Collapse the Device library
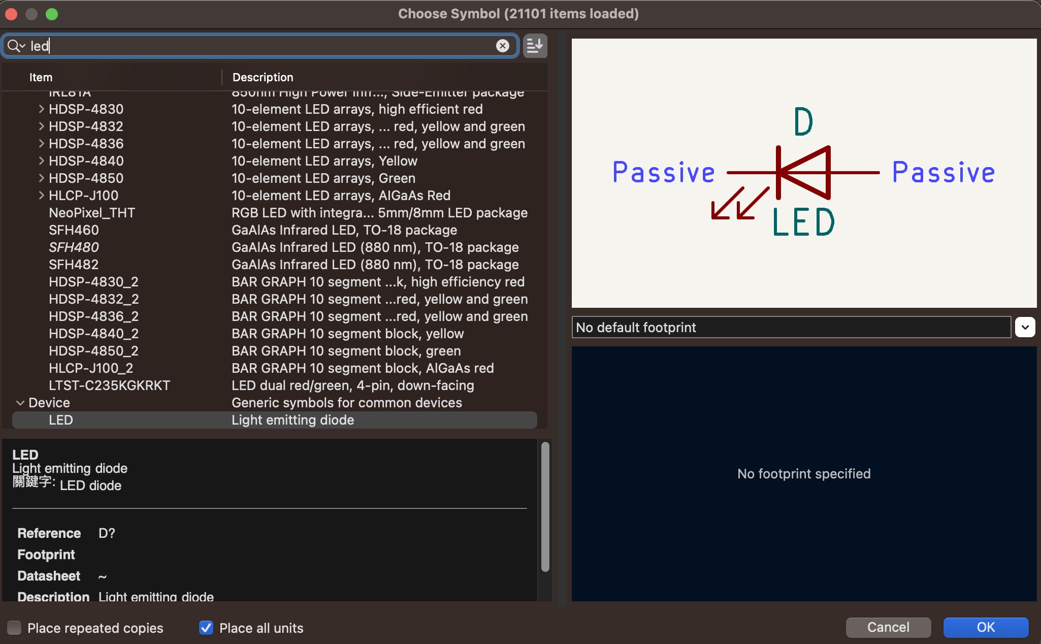1041x644 pixels. [20, 403]
